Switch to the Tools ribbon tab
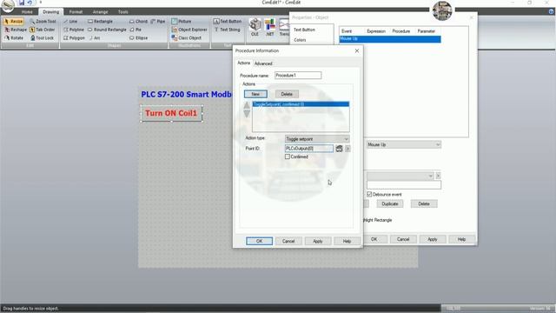This screenshot has width=556, height=313. [x=123, y=11]
